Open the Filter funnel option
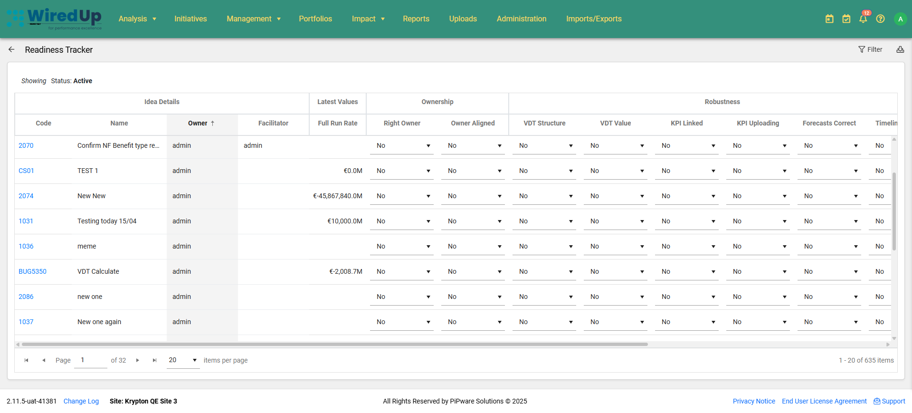The width and height of the screenshot is (912, 413). [870, 49]
